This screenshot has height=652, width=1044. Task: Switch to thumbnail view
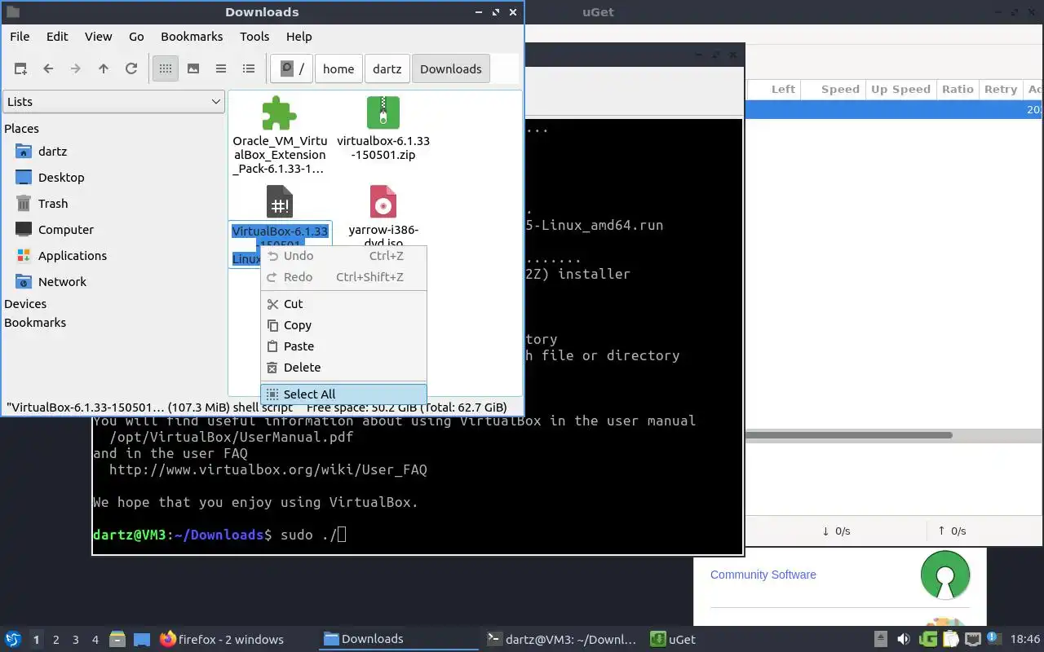pos(193,69)
